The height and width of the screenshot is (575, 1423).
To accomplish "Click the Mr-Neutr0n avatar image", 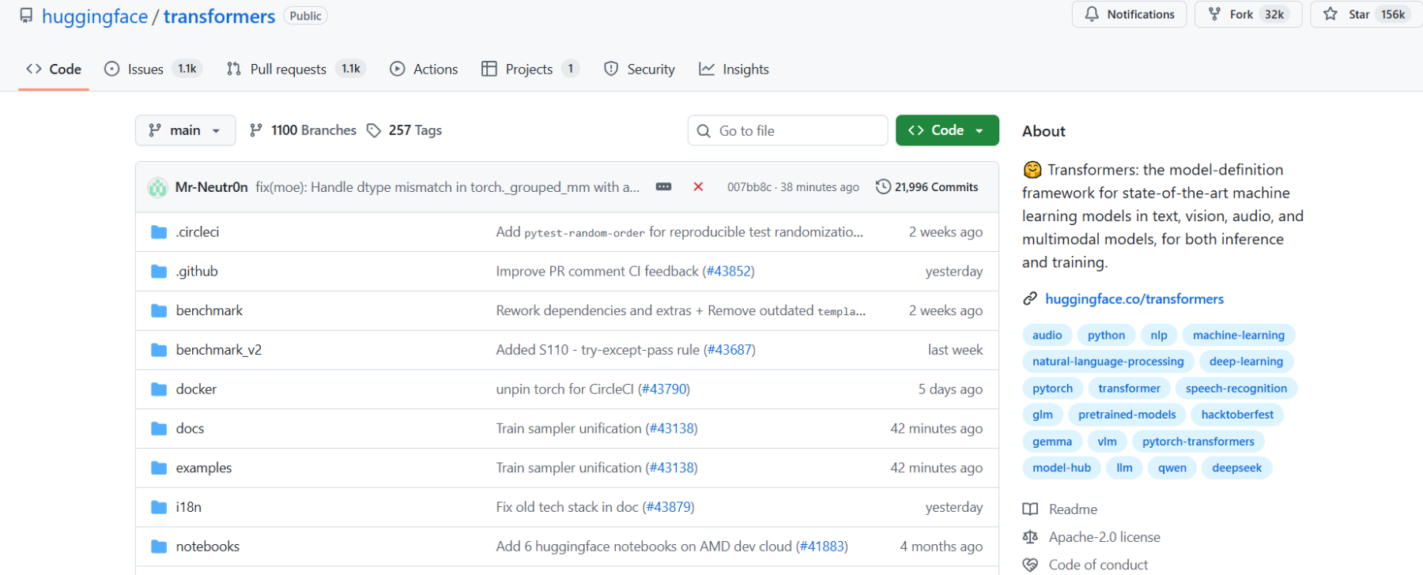I will point(158,187).
